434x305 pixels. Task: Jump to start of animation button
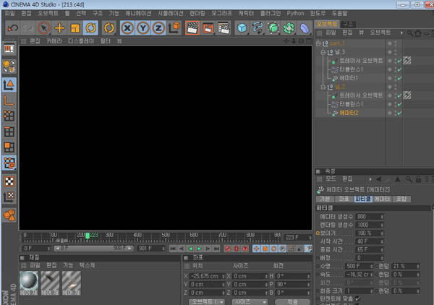173,249
